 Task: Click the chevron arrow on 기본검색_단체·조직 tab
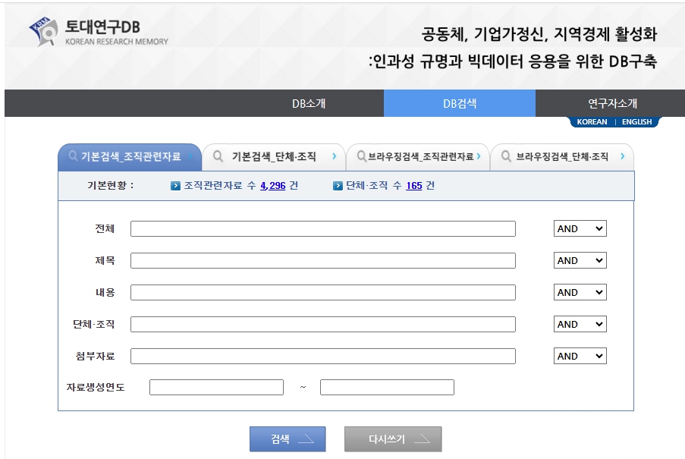pos(334,157)
